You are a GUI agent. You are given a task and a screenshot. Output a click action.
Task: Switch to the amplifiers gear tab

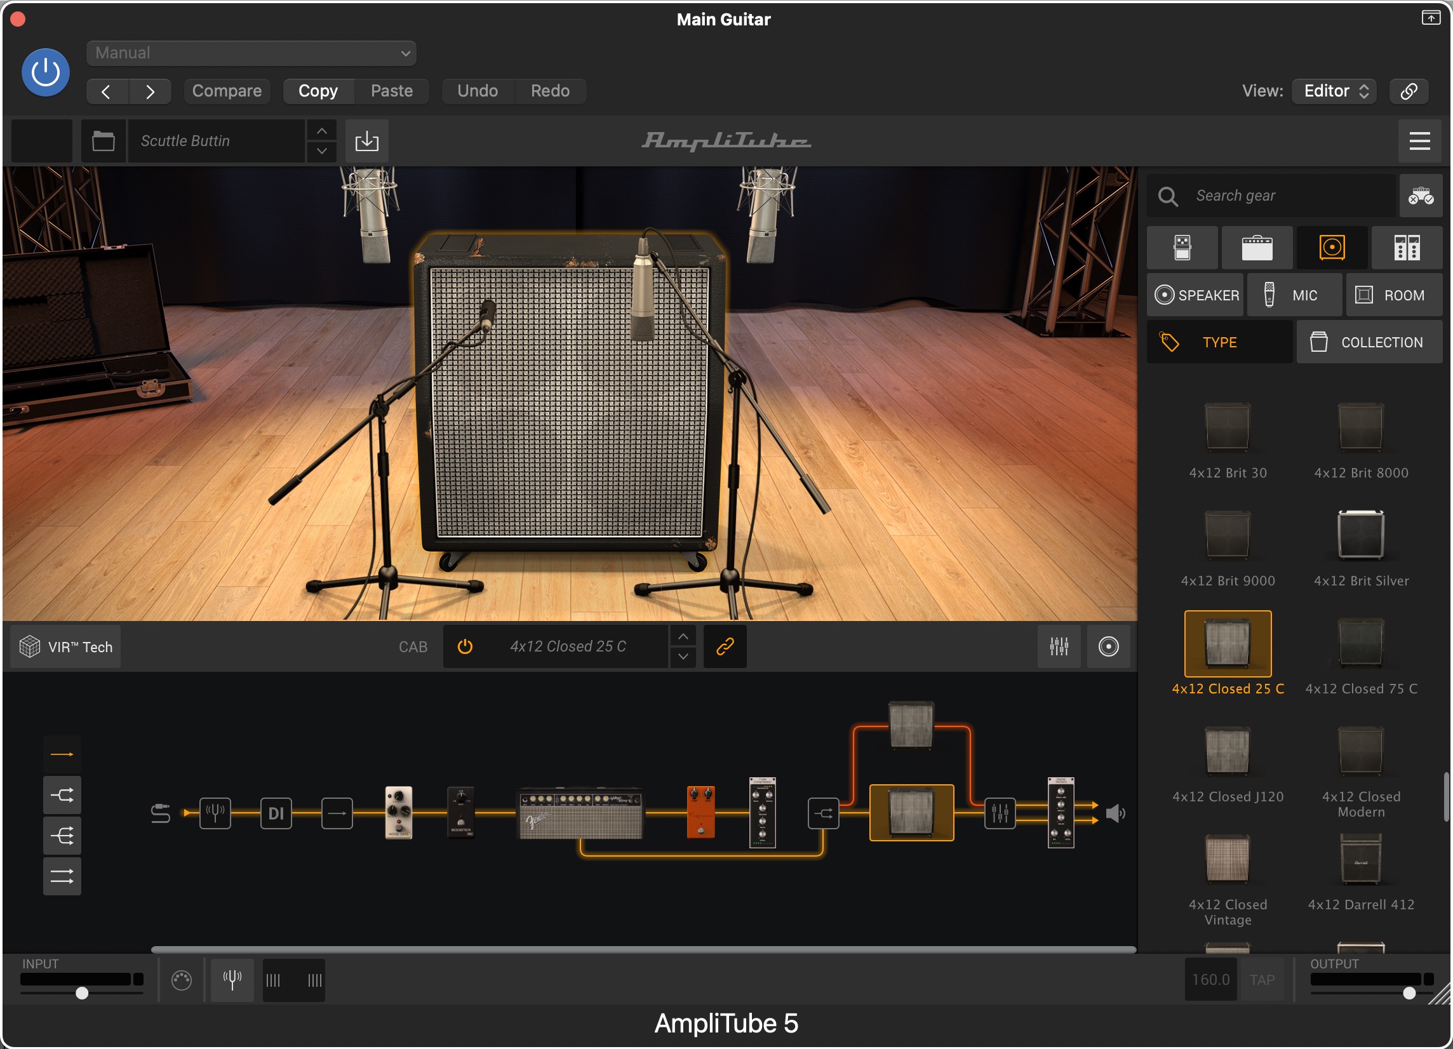1257,248
